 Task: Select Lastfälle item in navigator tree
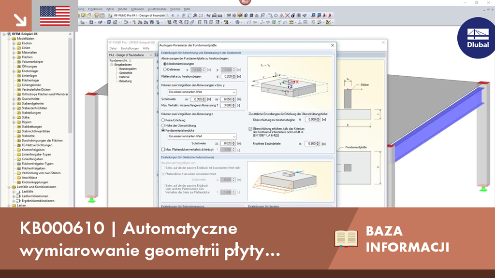27,192
